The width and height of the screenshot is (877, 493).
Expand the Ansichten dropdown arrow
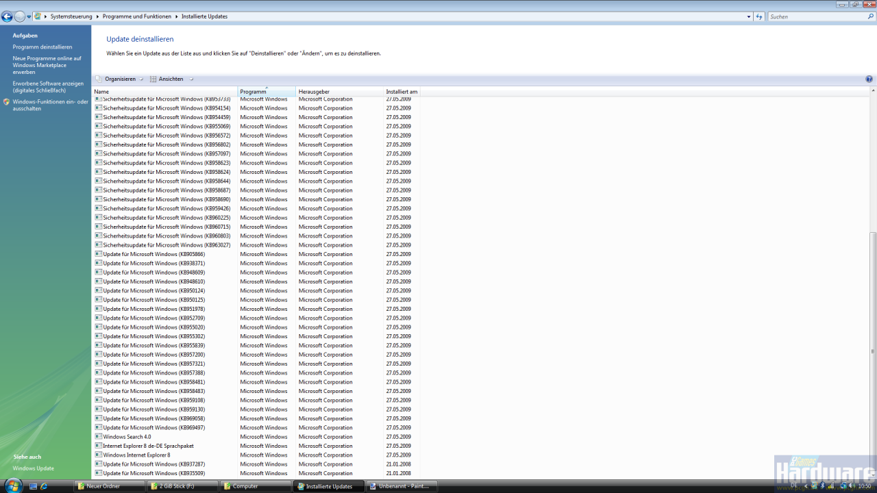point(192,79)
